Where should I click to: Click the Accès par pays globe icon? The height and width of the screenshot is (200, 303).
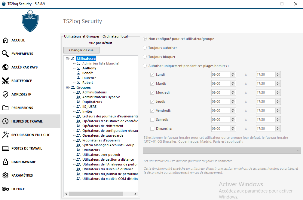coord(5,67)
